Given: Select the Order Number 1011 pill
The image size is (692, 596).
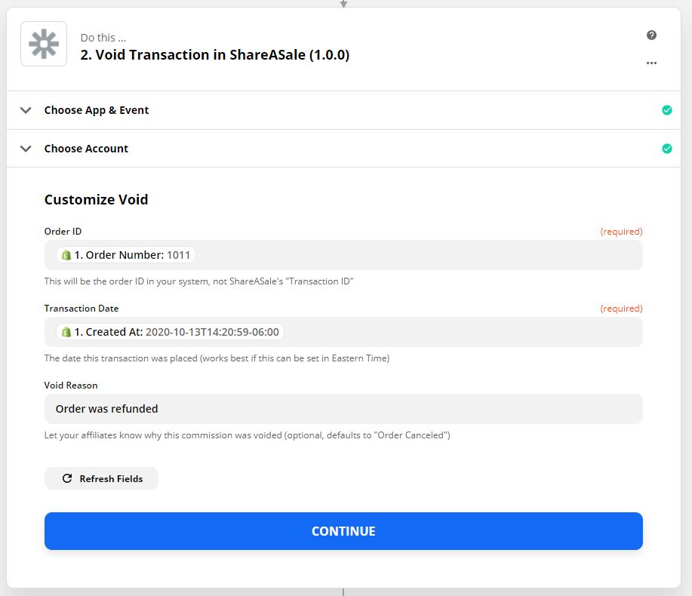Looking at the screenshot, I should (126, 255).
